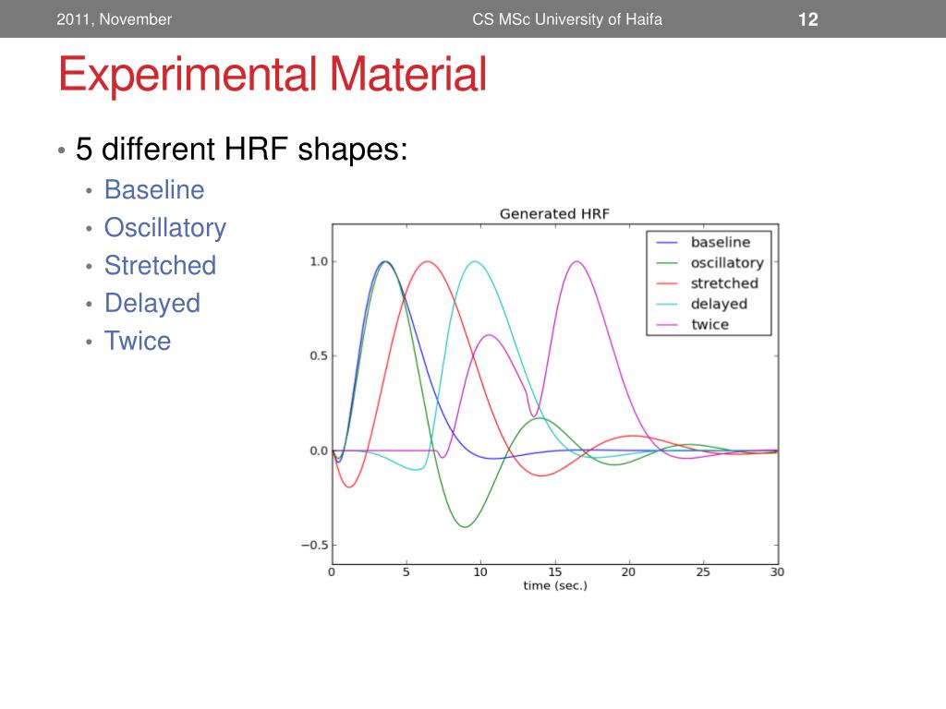
Task: Click the y-axis tick label 0.5
Action: [319, 355]
